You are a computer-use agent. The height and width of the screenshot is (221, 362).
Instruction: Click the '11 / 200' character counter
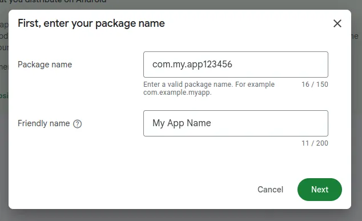tap(315, 143)
